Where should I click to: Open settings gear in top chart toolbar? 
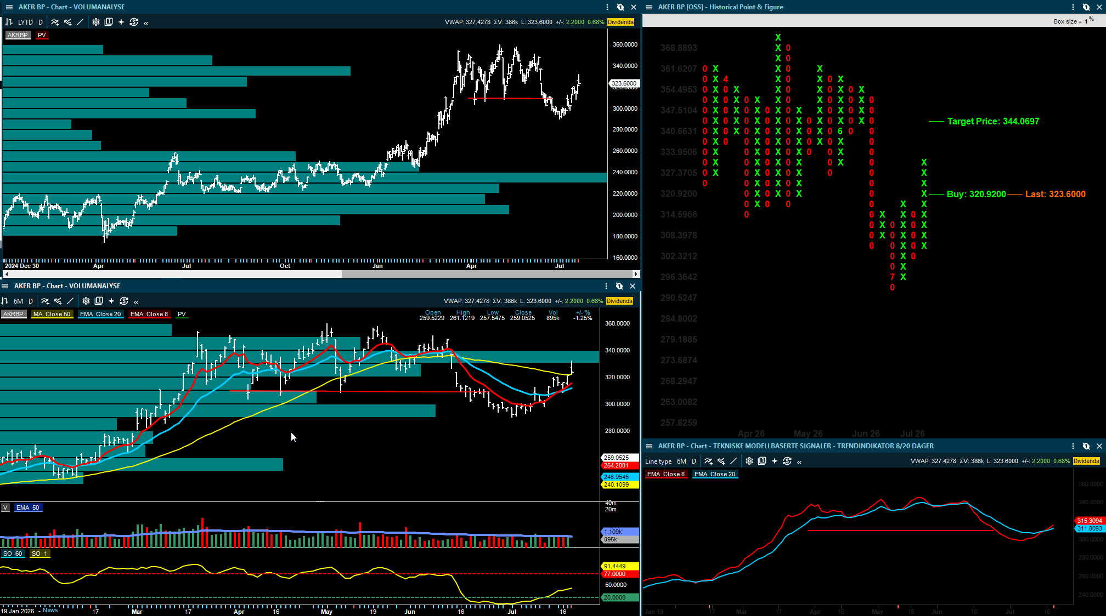(x=96, y=22)
